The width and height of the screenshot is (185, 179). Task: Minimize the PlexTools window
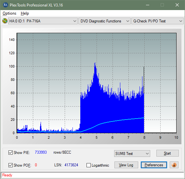pyautogui.click(x=148, y=5)
